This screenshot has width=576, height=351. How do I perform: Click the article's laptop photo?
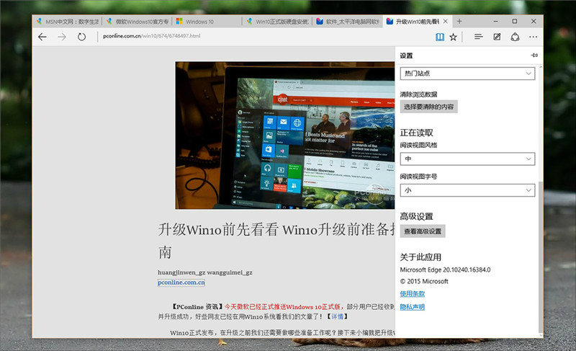point(284,135)
